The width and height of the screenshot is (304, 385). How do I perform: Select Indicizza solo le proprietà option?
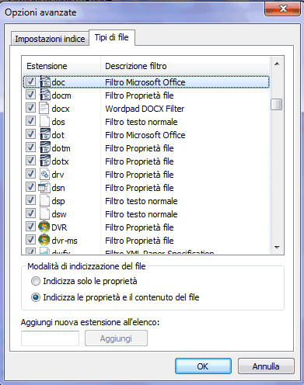(x=36, y=281)
